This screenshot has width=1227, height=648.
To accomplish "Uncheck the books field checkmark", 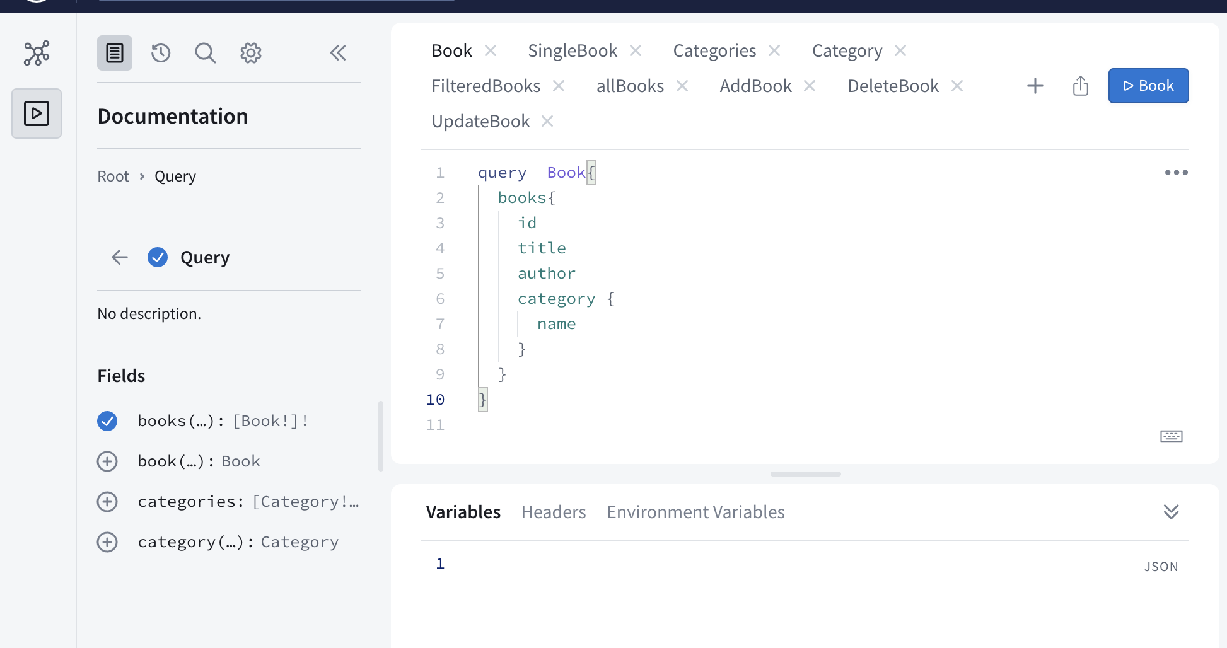I will coord(107,421).
